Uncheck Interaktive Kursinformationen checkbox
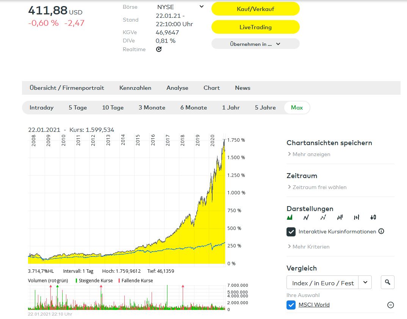Image resolution: width=407 pixels, height=319 pixels. pos(291,231)
